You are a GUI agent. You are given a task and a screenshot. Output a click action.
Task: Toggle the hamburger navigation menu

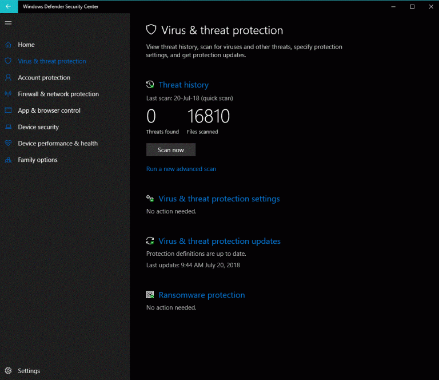click(x=8, y=23)
